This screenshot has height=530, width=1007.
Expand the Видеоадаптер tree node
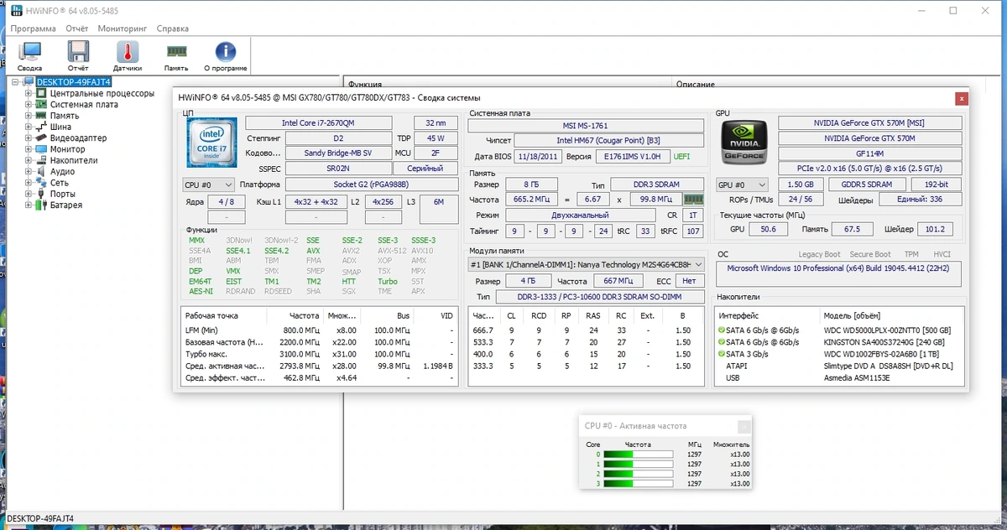tap(28, 138)
